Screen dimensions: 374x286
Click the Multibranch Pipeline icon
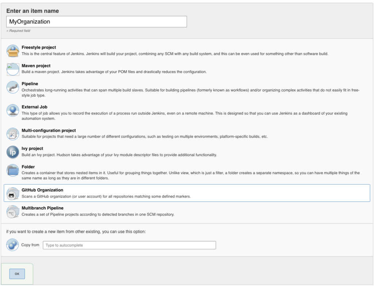(x=13, y=211)
